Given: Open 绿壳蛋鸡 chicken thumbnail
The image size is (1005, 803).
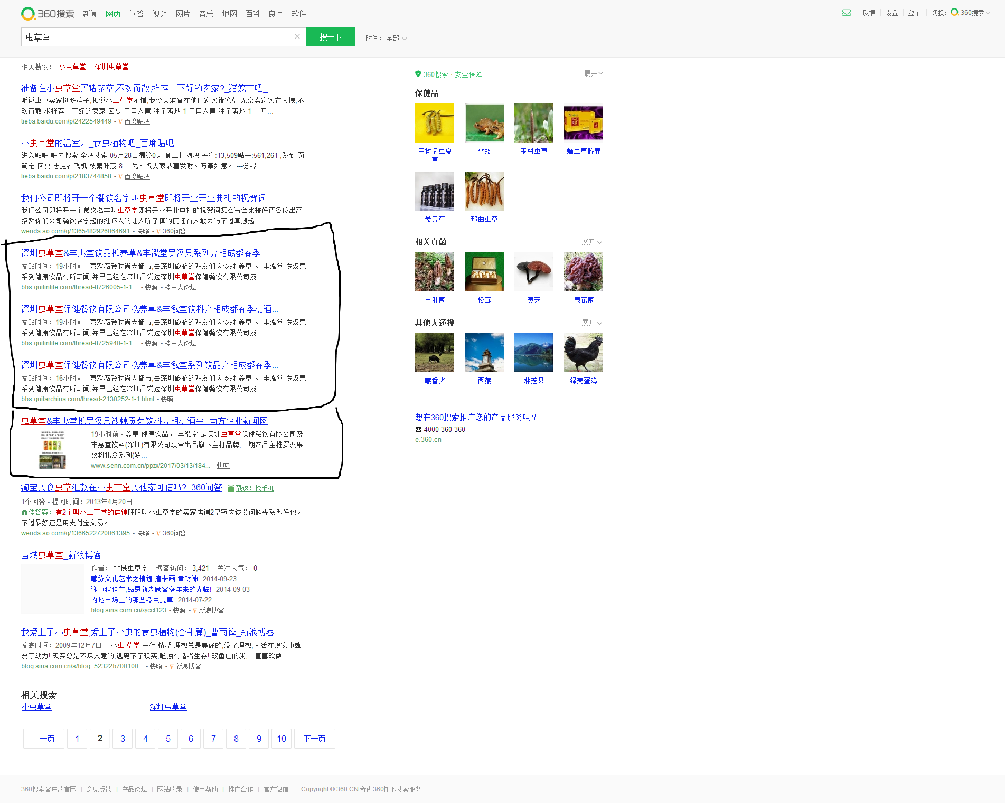Looking at the screenshot, I should [x=584, y=353].
